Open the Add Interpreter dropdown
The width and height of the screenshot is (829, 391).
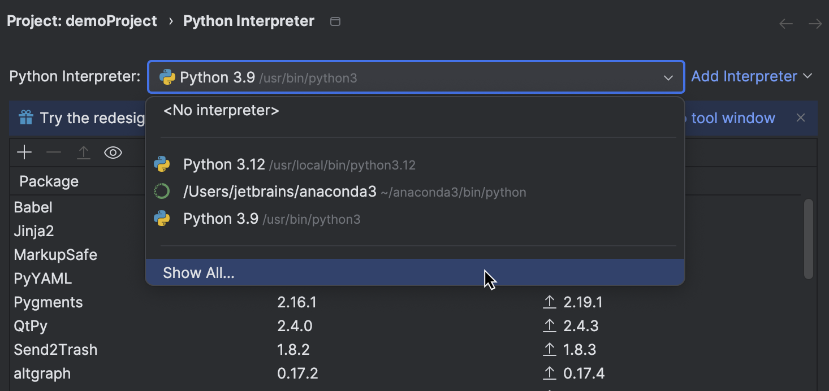pos(751,76)
